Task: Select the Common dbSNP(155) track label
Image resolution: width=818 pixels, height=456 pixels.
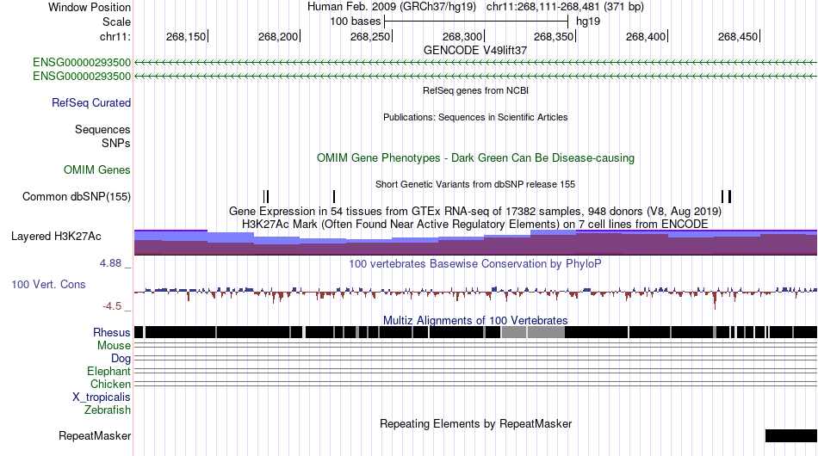Action: [77, 196]
